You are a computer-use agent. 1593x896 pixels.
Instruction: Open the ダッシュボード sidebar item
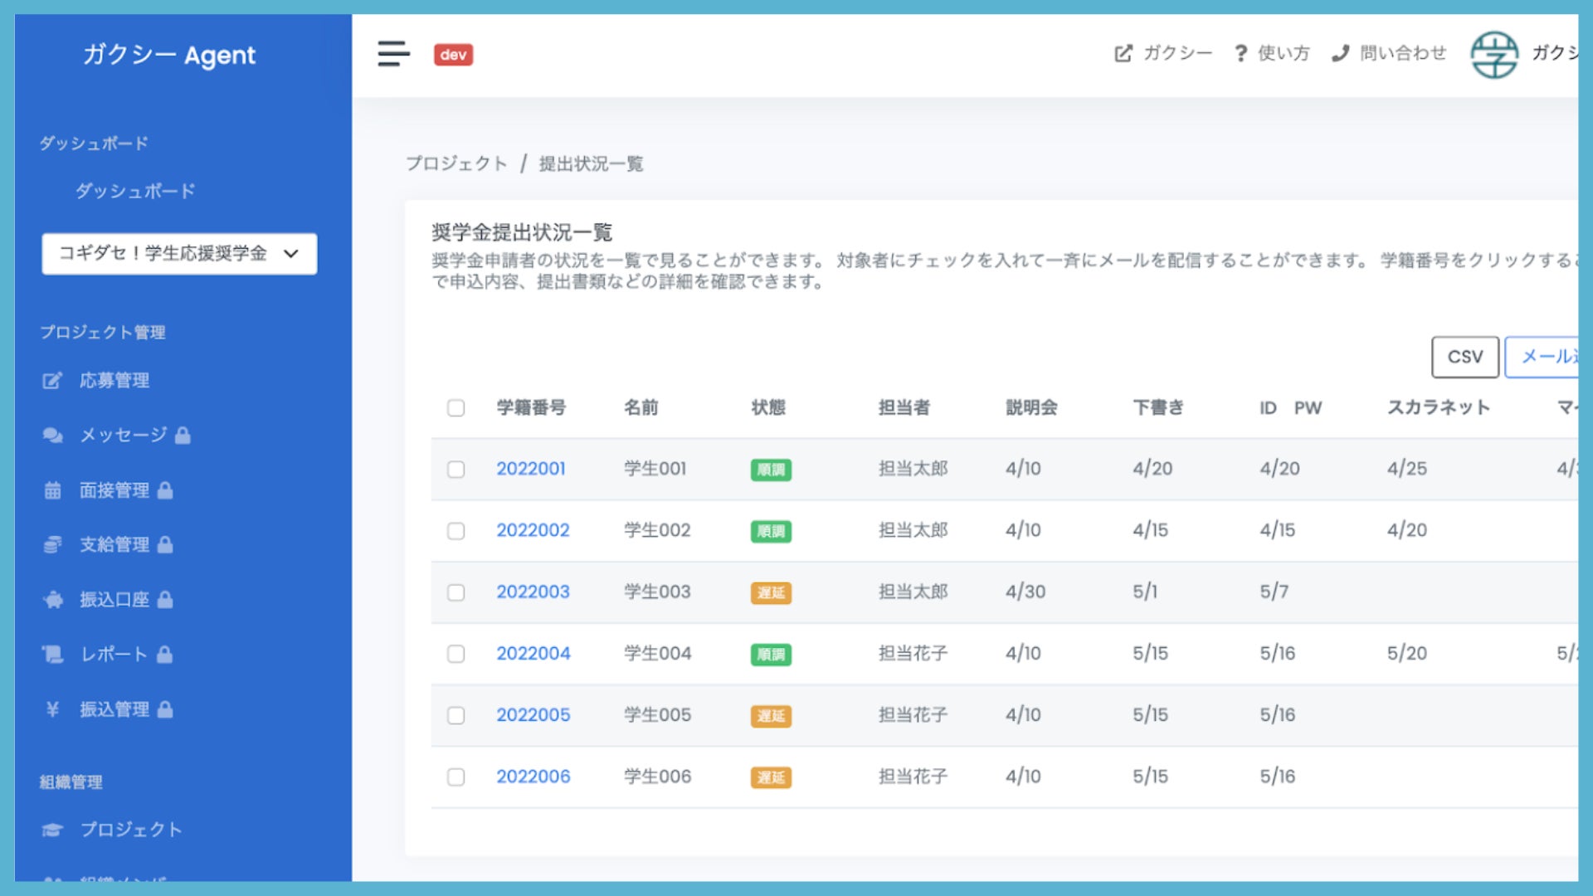135,191
